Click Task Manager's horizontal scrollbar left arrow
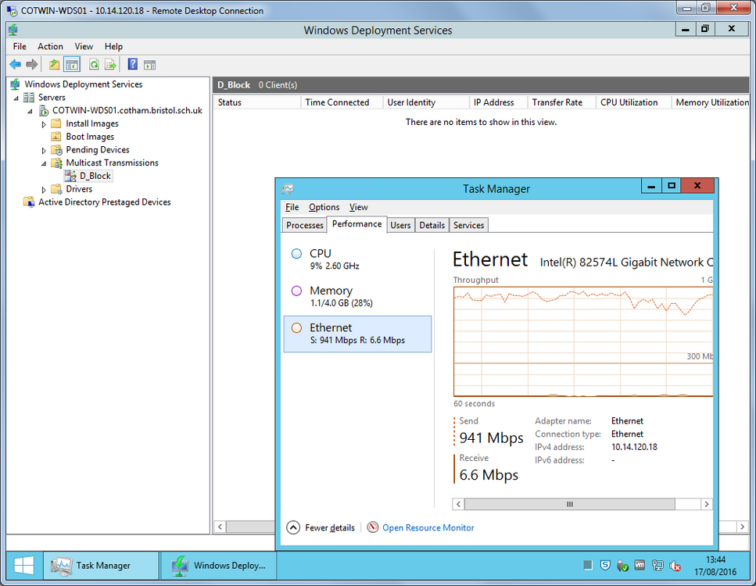The width and height of the screenshot is (756, 586). (x=458, y=504)
